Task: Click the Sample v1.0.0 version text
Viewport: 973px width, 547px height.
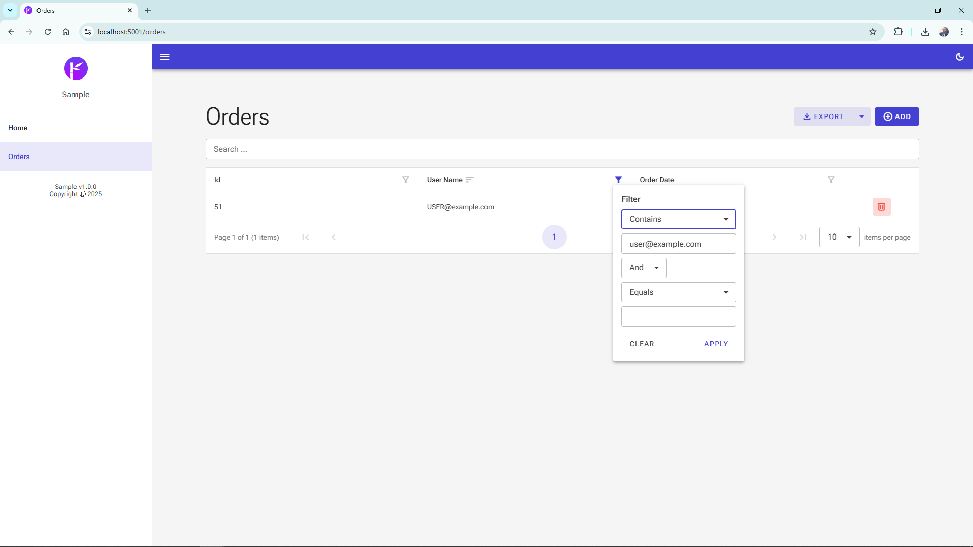Action: click(x=76, y=187)
